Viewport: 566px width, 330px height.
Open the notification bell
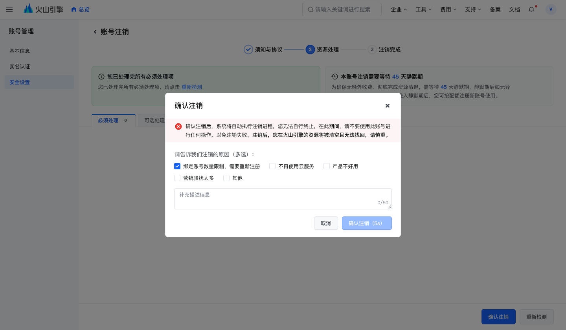(x=531, y=9)
